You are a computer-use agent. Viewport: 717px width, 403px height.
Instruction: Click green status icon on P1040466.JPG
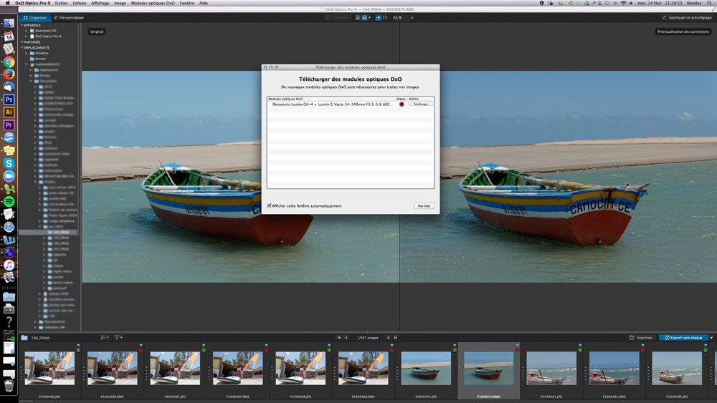(x=78, y=350)
